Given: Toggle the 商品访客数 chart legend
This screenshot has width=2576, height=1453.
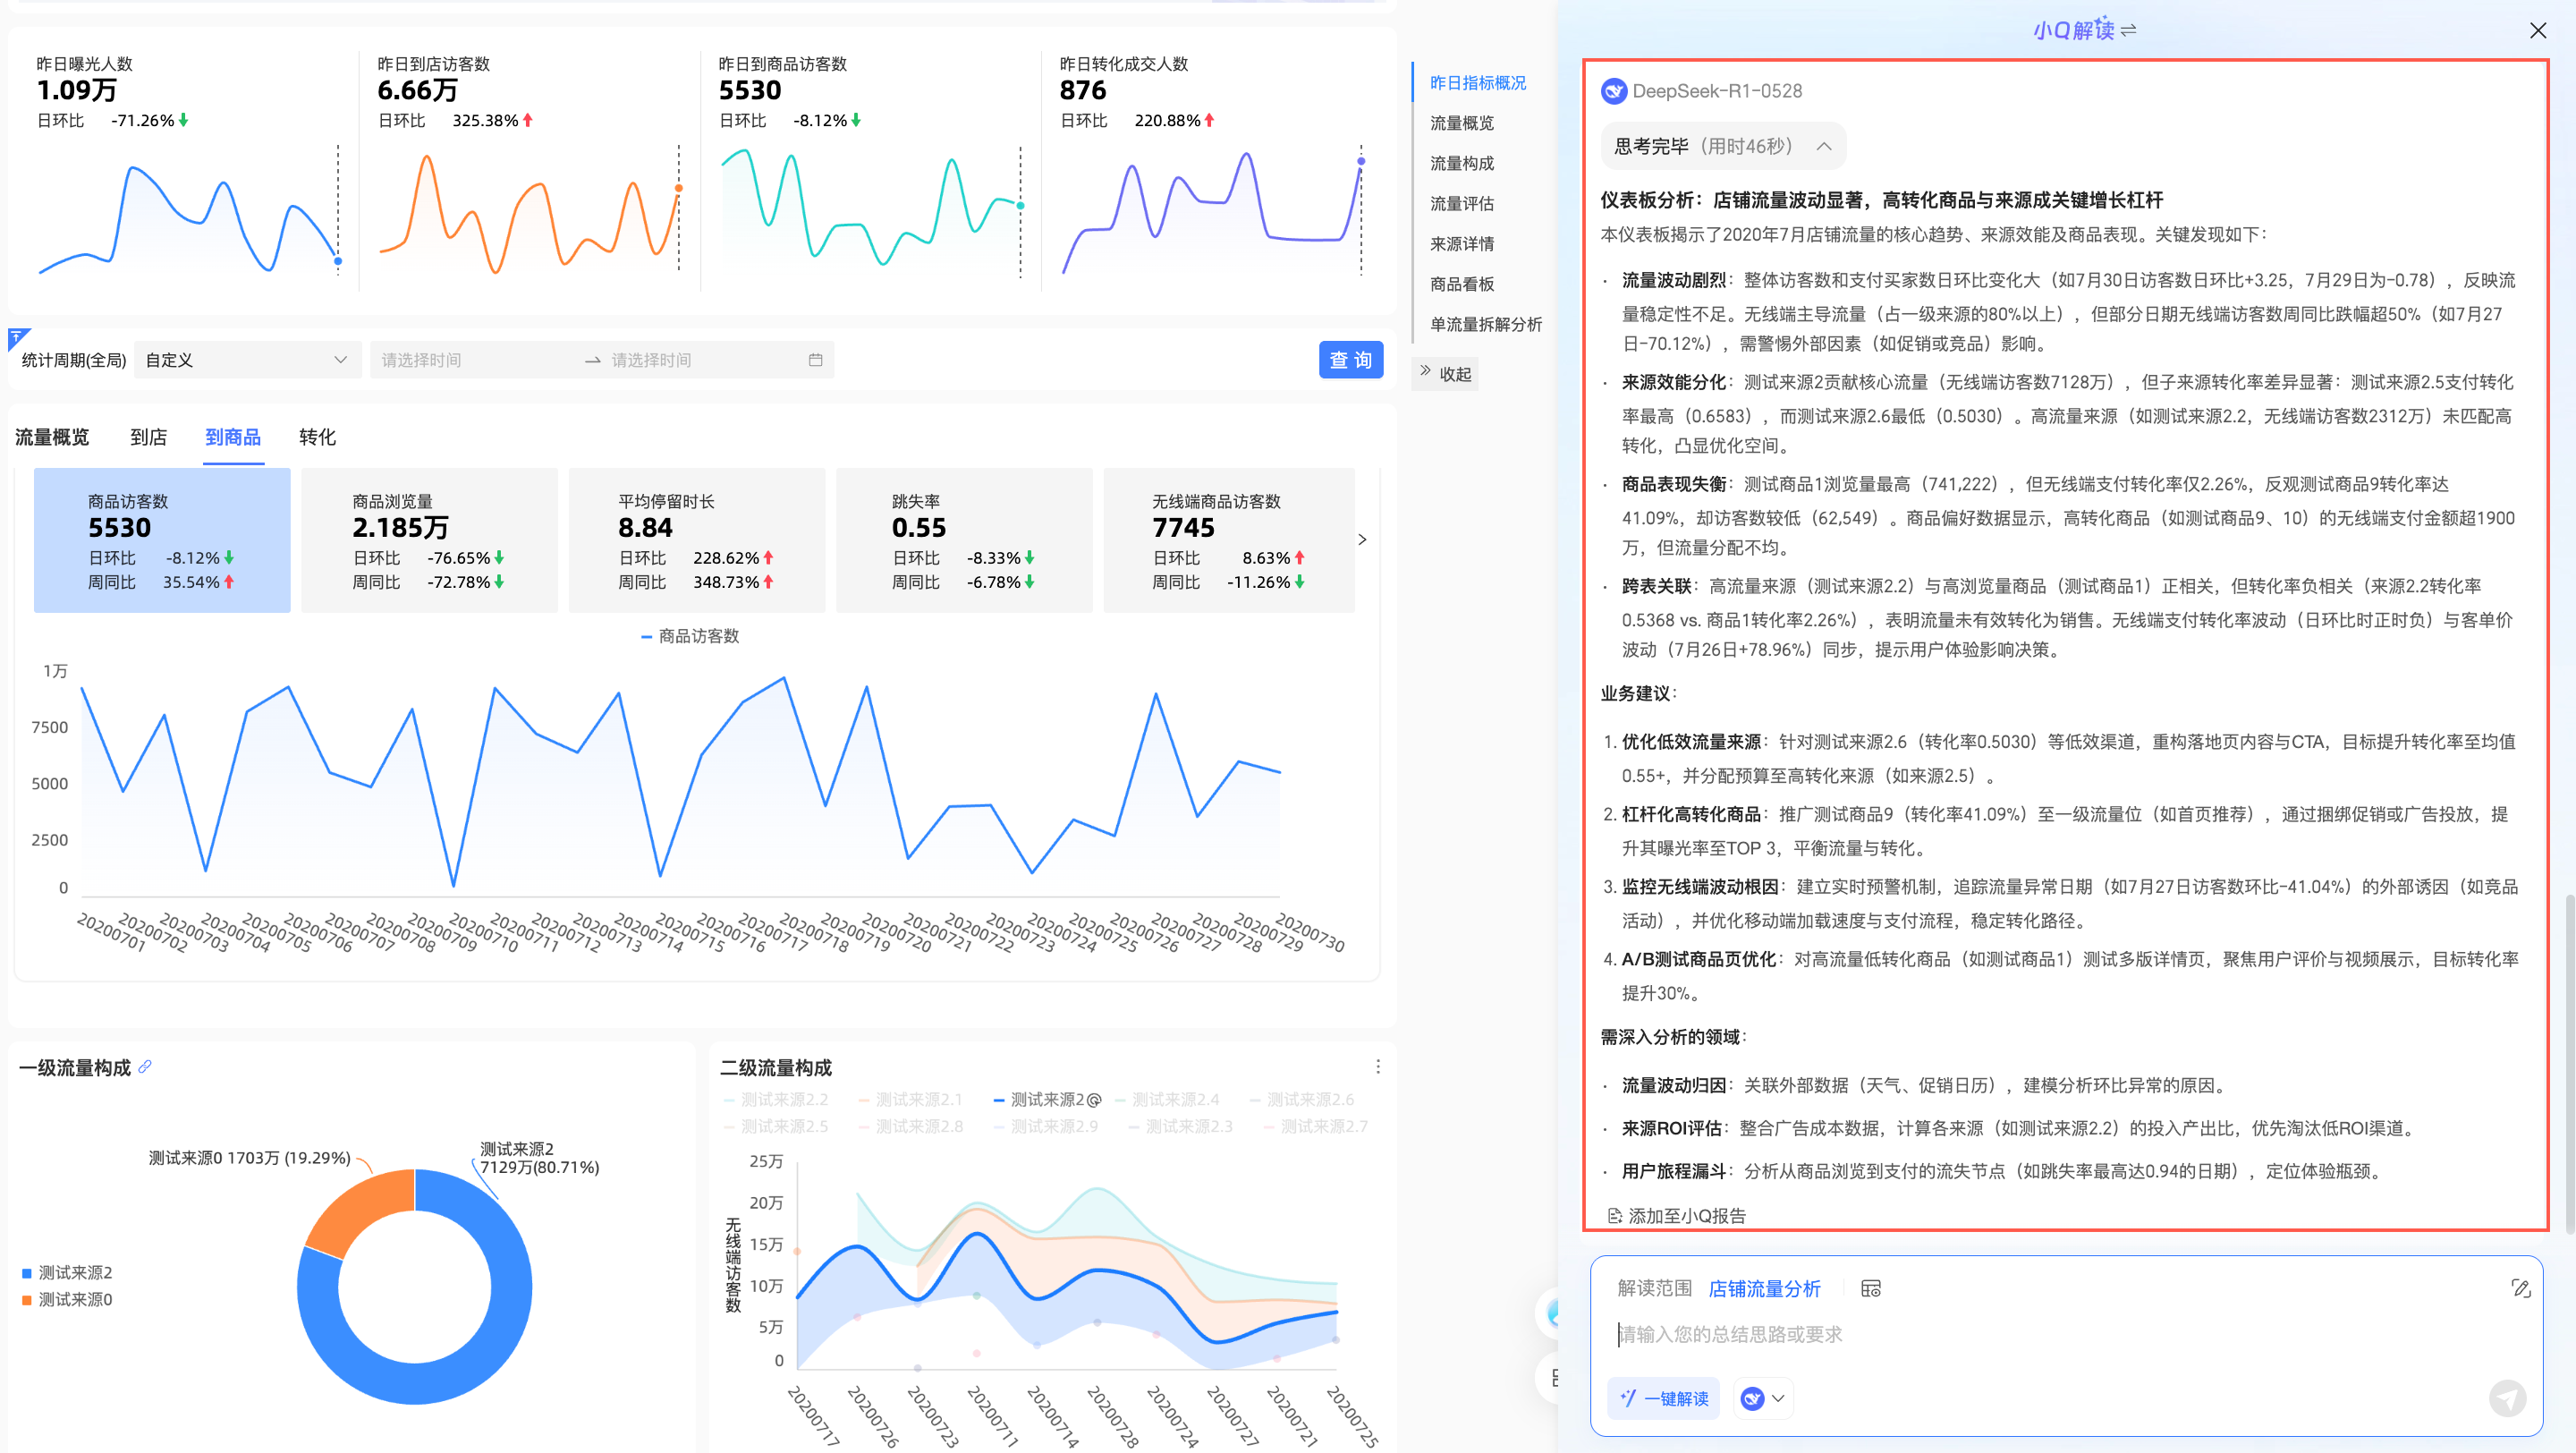Looking at the screenshot, I should [x=689, y=636].
